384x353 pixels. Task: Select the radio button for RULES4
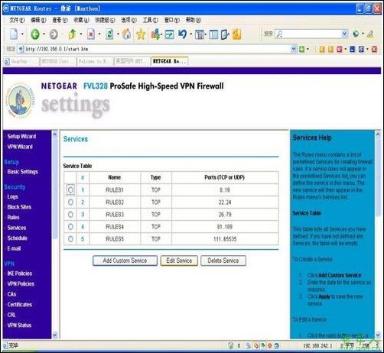[x=70, y=227]
